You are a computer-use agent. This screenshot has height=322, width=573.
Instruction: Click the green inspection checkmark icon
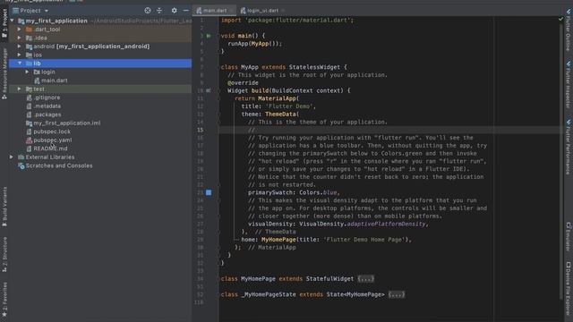click(561, 19)
